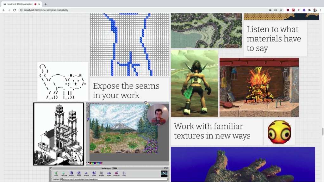Click the "Listen to what materials have to say" card
The height and width of the screenshot is (182, 324).
[275, 39]
